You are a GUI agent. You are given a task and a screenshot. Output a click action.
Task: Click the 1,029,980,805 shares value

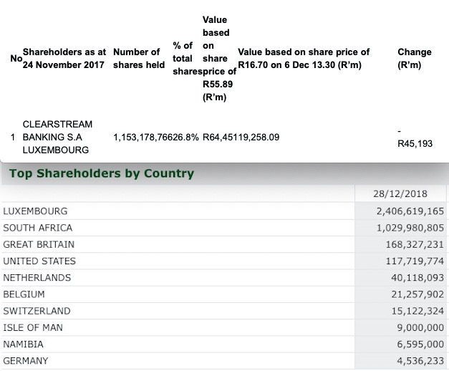coord(410,228)
